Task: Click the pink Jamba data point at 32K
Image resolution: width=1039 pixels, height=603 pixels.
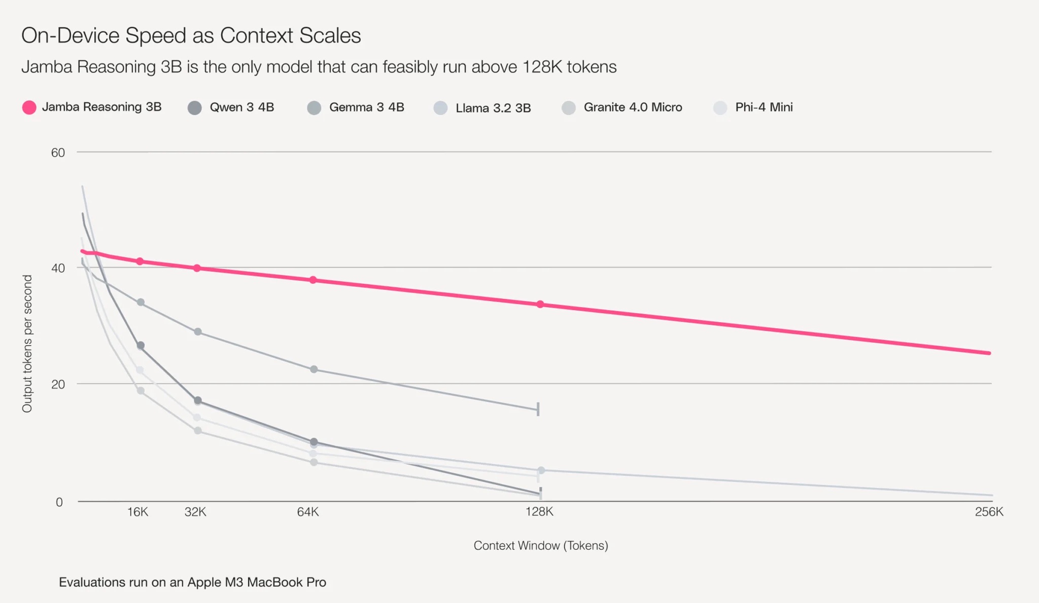Action: point(197,268)
